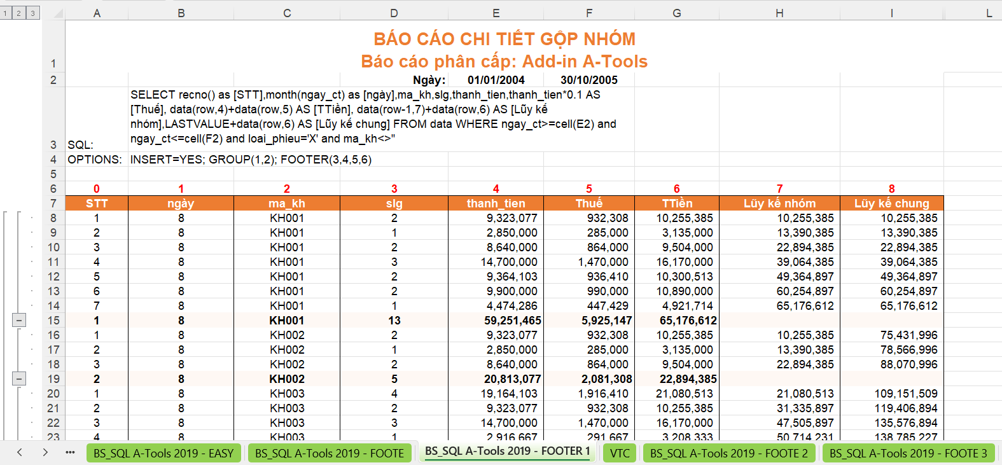Select the FOOTER 1 sheet tab

tap(507, 452)
